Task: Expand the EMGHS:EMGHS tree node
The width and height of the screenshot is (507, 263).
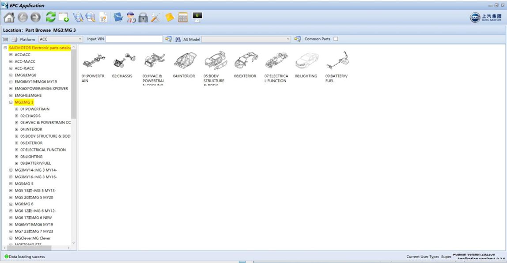Action: 11,95
